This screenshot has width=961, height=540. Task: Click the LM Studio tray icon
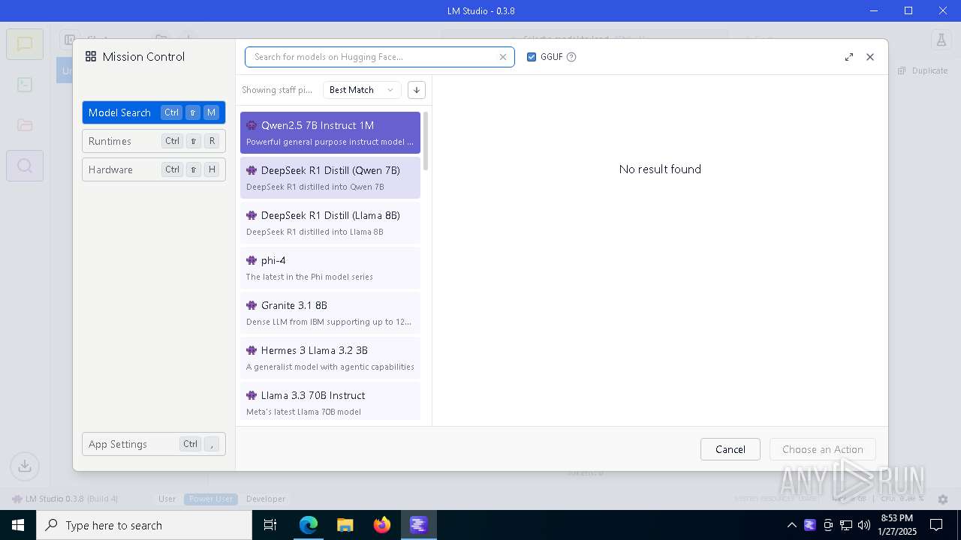(x=809, y=525)
